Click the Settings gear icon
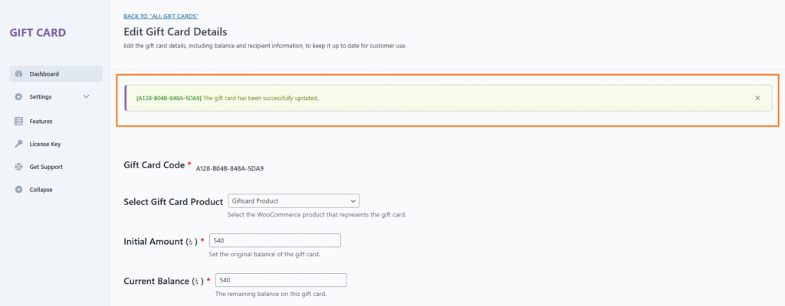The image size is (785, 306). coord(18,97)
